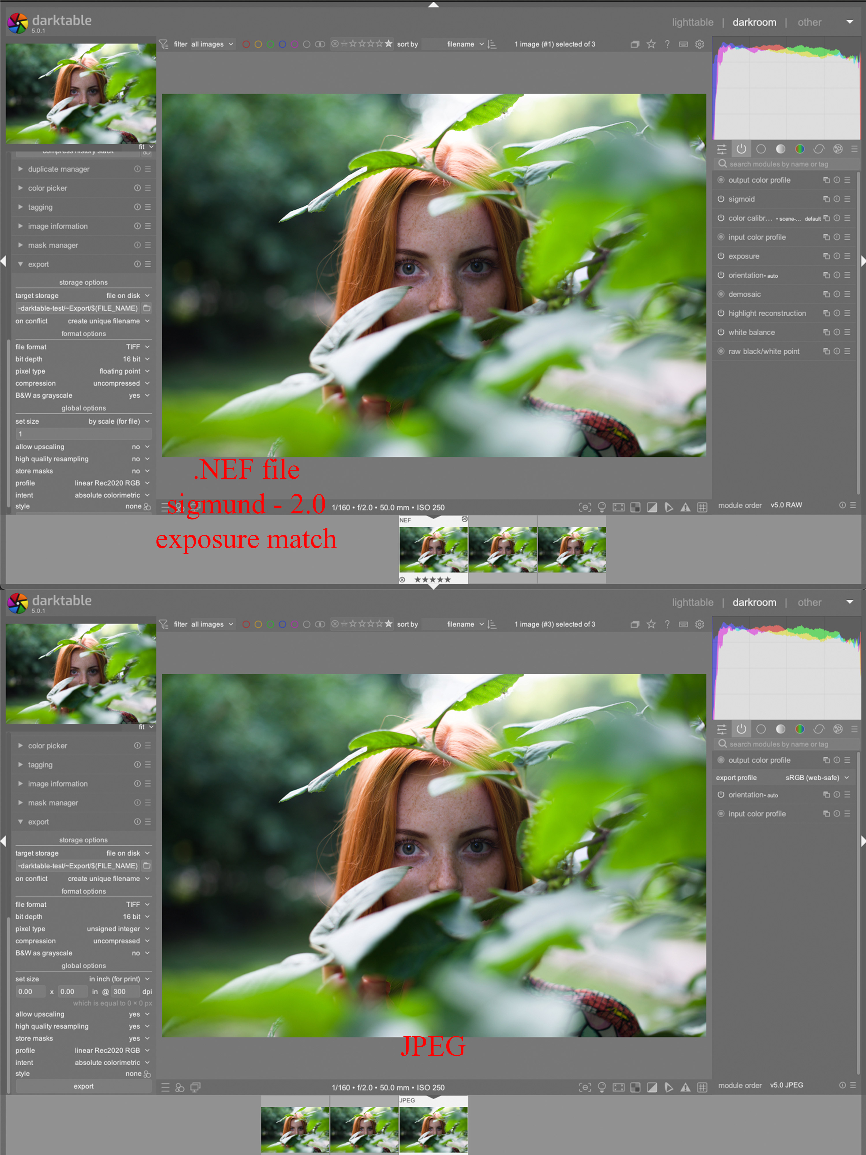Reset highlight reconstruction module parameters
Screen dimensions: 866x1155
(x=837, y=313)
